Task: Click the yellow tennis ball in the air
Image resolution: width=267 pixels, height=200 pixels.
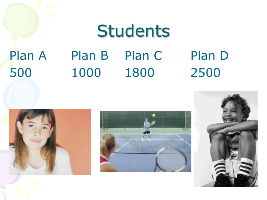Action: point(154,115)
